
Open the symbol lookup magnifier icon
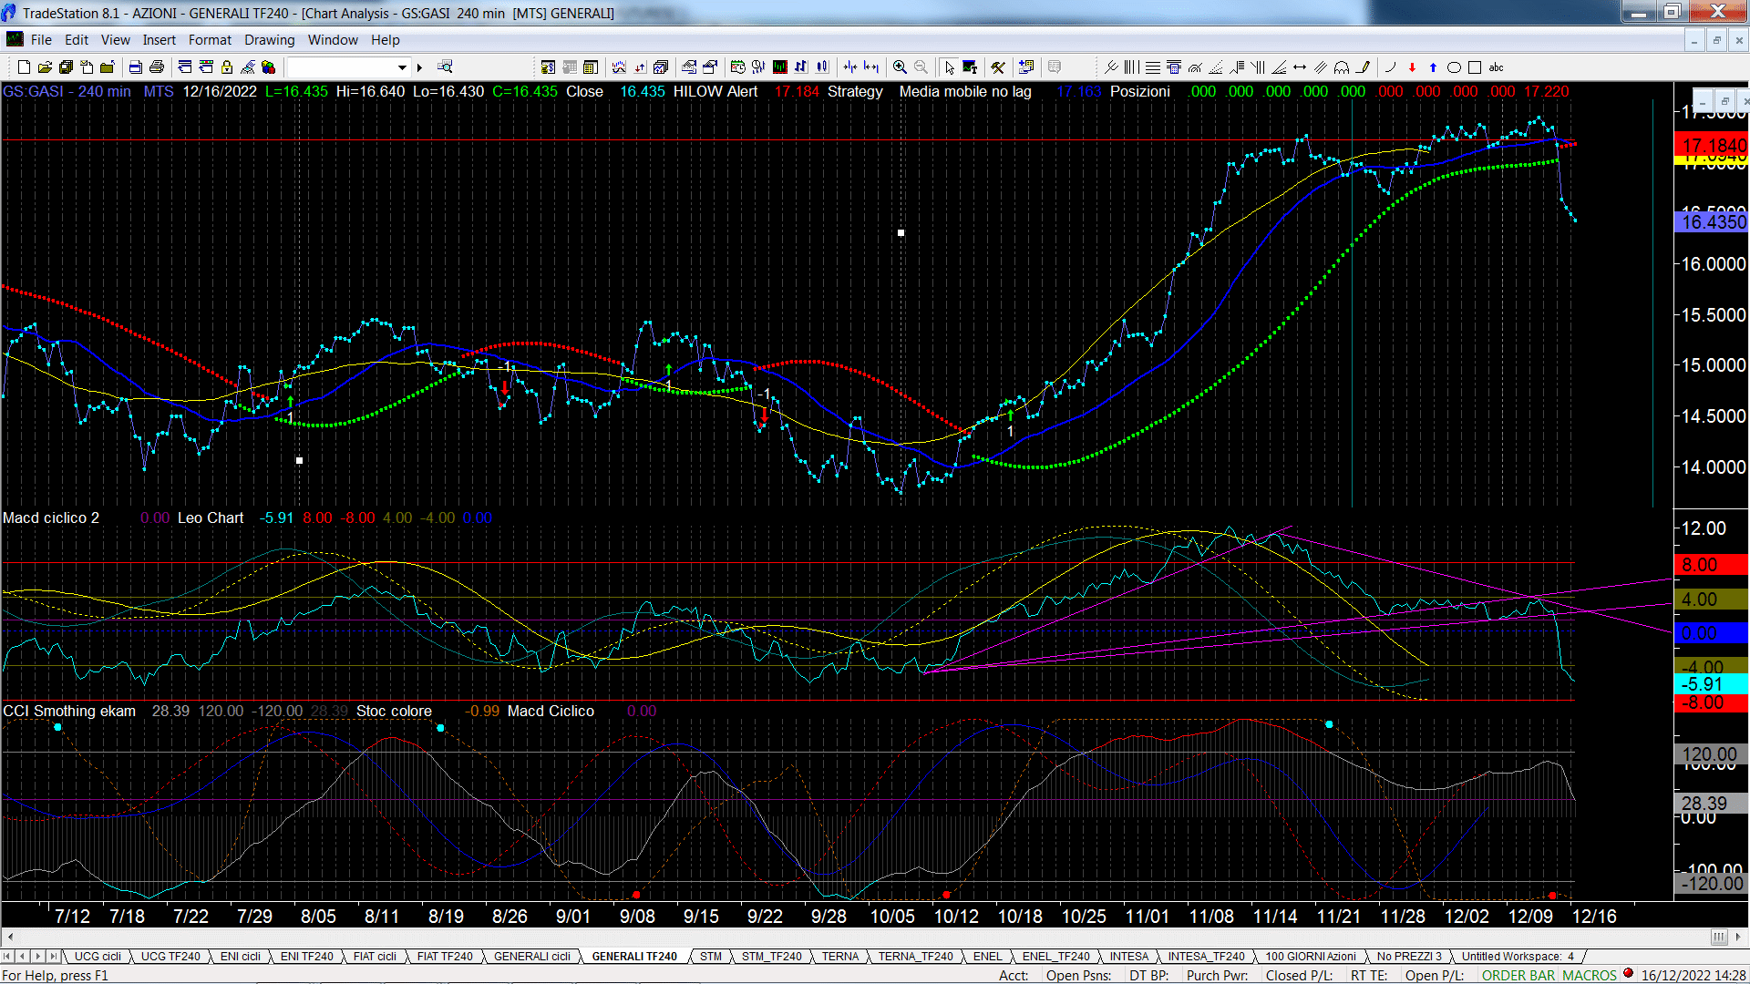[445, 67]
